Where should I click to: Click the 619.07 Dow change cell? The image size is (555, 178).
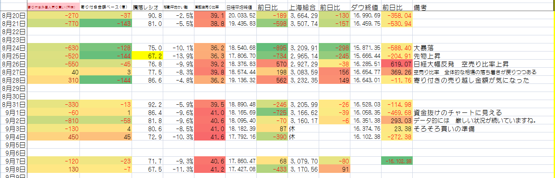(x=397, y=64)
